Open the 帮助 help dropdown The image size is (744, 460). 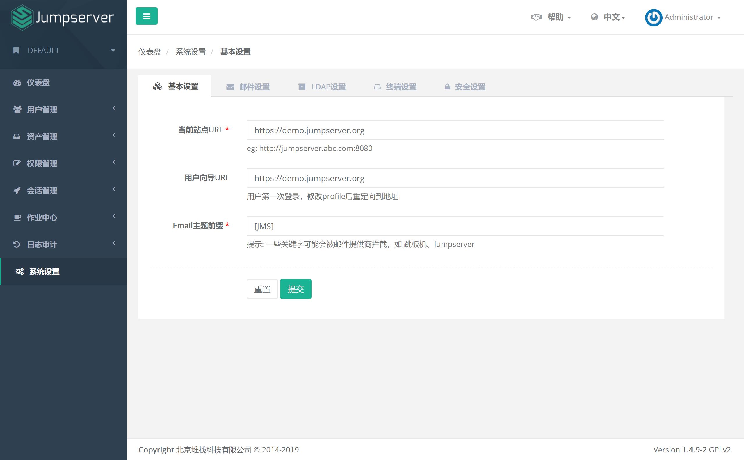click(559, 17)
